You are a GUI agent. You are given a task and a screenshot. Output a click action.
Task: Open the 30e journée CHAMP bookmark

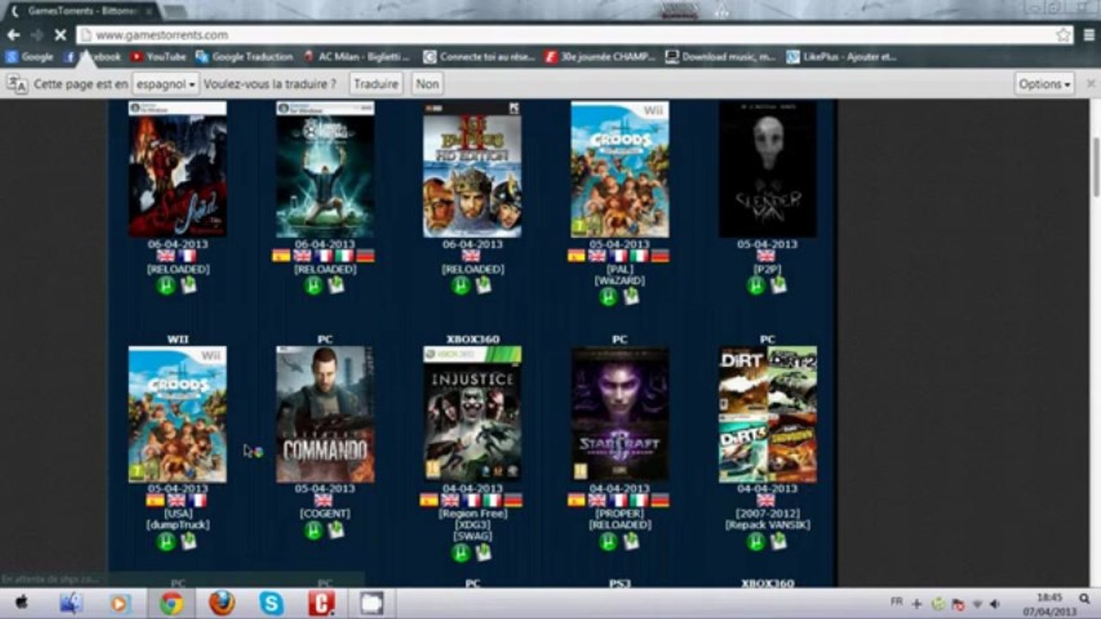pos(600,57)
